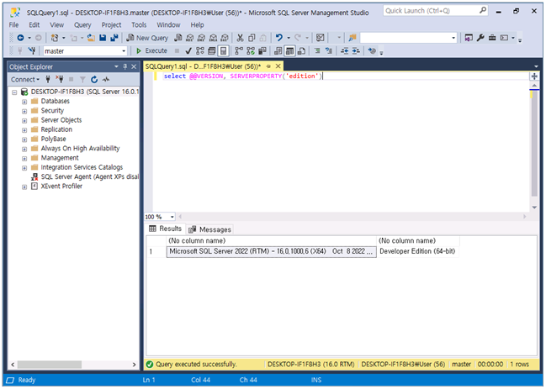Image resolution: width=546 pixels, height=389 pixels.
Task: Click the Navigate Backward arrow icon
Action: pyautogui.click(x=20, y=38)
